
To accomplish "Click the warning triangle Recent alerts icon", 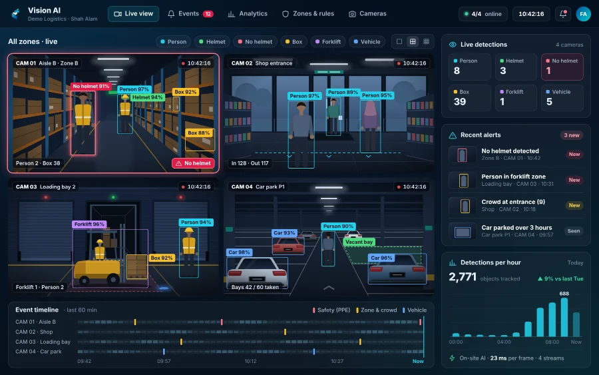I will point(453,135).
